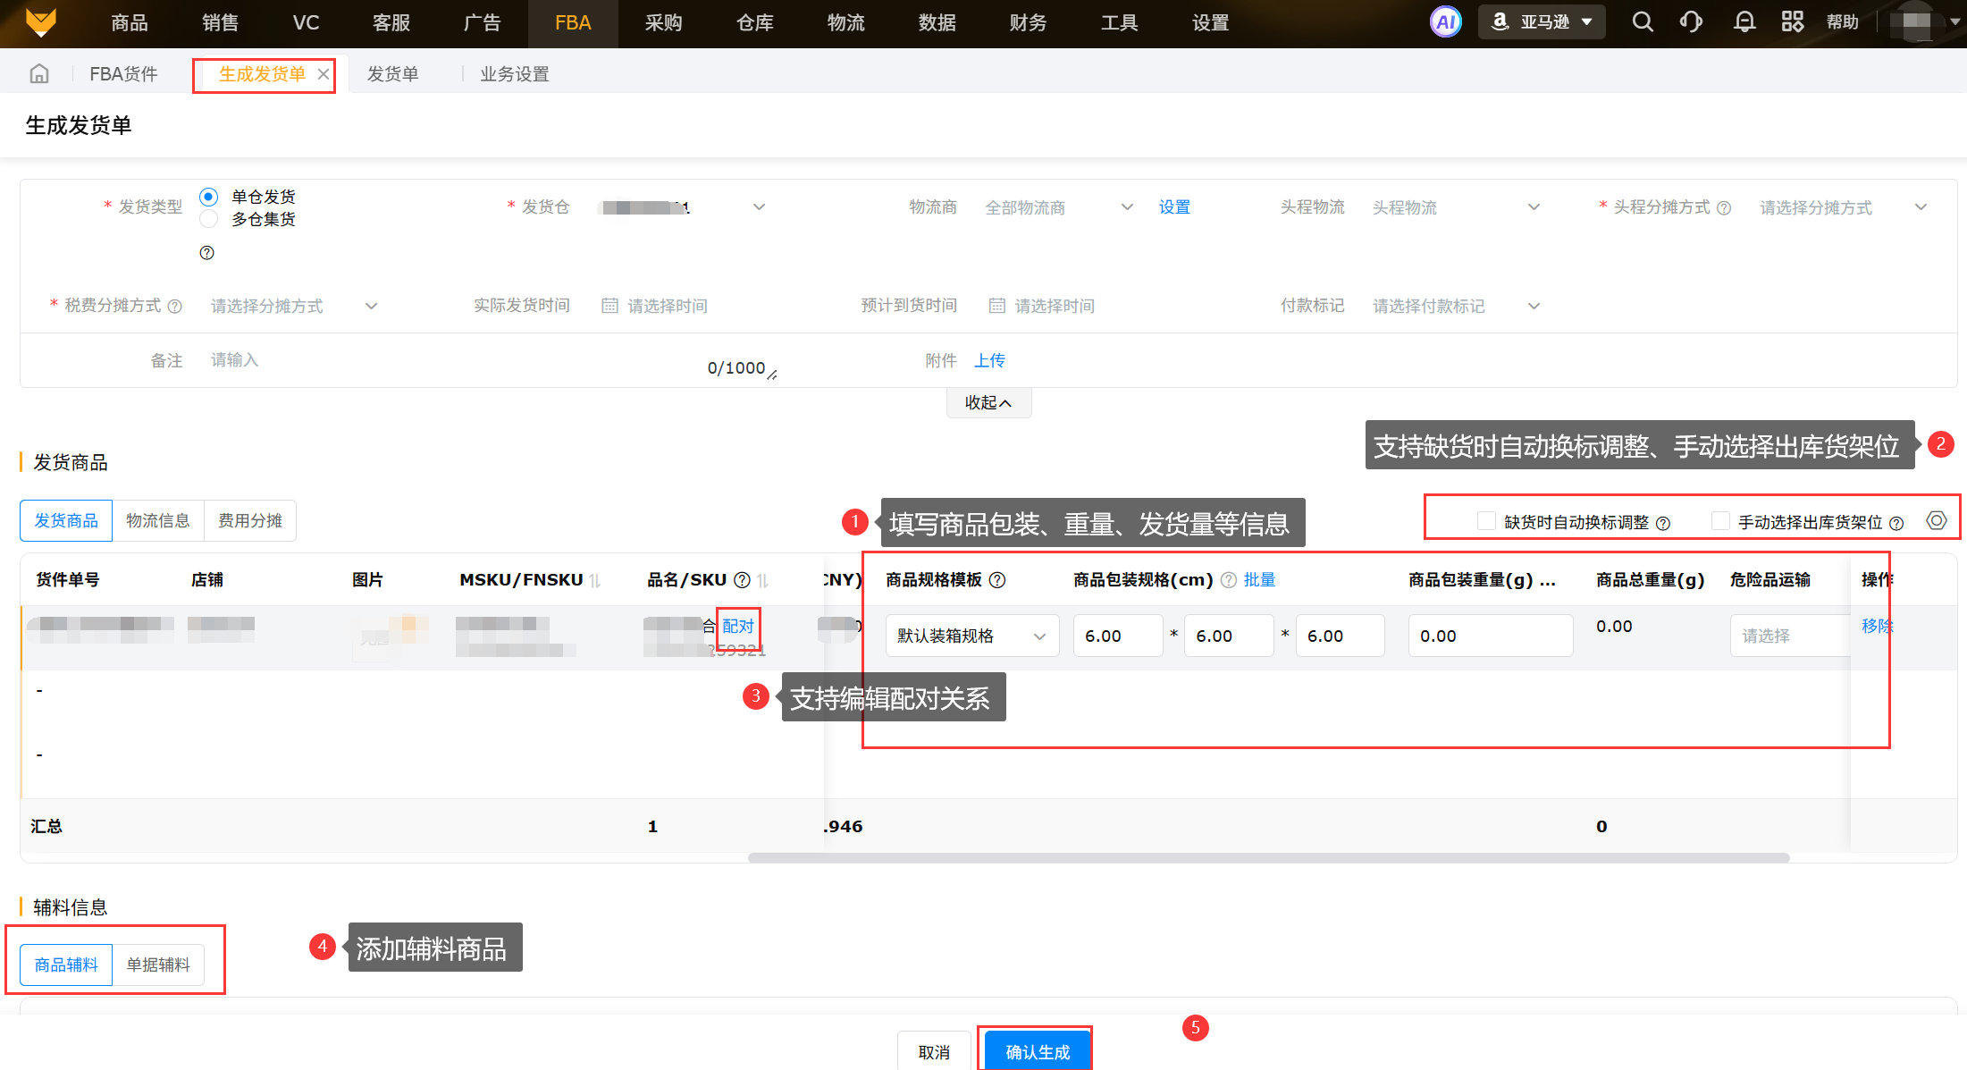Open the search magnifier icon

tap(1642, 22)
